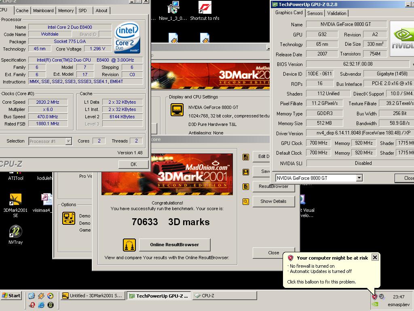Open the NVTray desktop icon
The height and width of the screenshot is (311, 414).
click(x=16, y=231)
